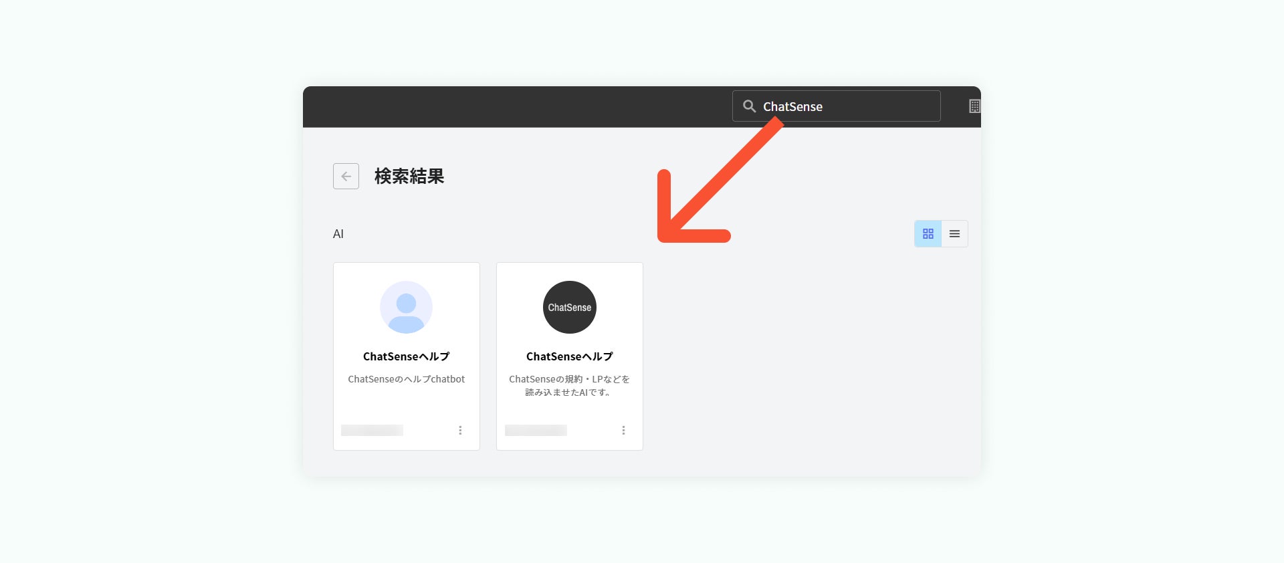Open the grid menu icon in the dark top bar

pos(974,106)
